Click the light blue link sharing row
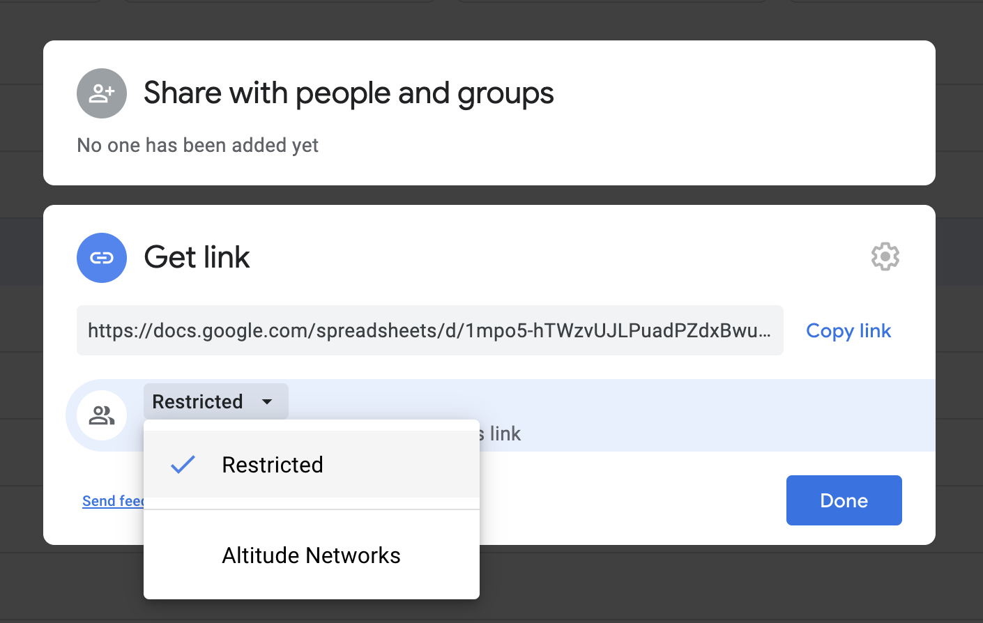Screen dimensions: 983x623 (x=697, y=415)
